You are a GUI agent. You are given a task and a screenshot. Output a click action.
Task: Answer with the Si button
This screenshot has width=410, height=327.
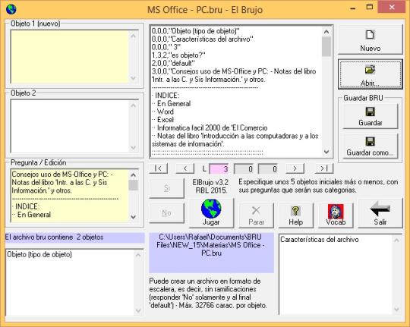coord(167,188)
